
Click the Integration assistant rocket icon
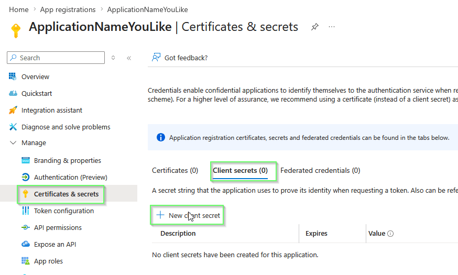tap(13, 110)
